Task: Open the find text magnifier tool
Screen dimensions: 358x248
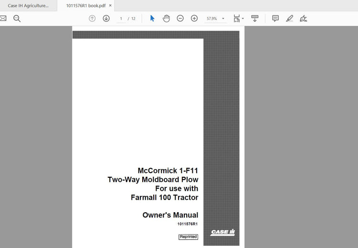Action: [x=17, y=19]
